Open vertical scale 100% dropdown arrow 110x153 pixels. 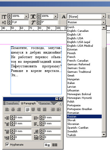coord(26,16)
